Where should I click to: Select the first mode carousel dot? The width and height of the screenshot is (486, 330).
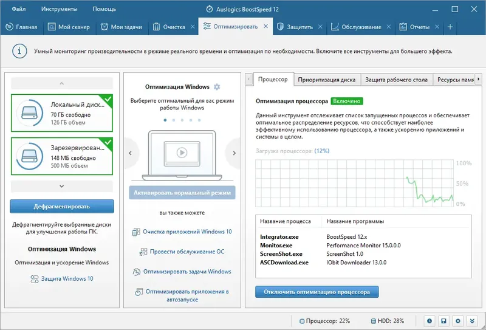click(x=165, y=120)
